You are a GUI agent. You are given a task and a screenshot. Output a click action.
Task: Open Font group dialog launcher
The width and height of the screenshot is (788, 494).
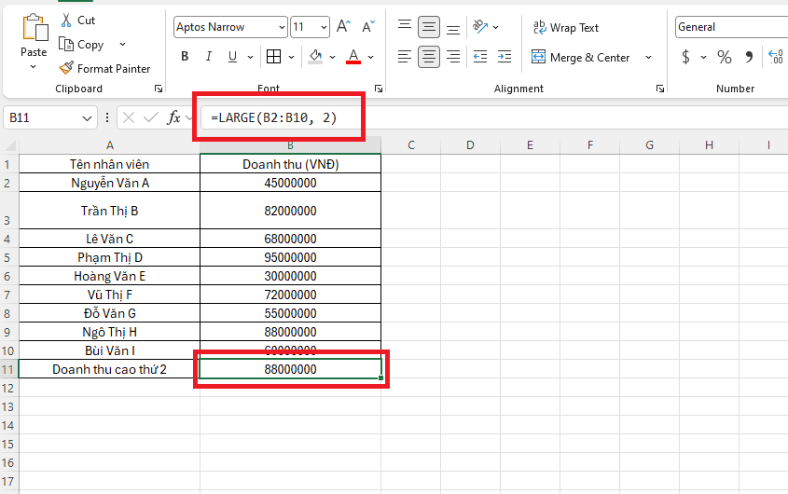[379, 89]
